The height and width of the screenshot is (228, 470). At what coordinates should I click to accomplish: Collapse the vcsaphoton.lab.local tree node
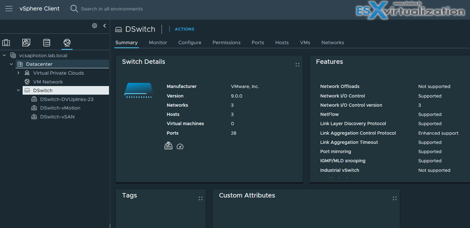[x=4, y=55]
